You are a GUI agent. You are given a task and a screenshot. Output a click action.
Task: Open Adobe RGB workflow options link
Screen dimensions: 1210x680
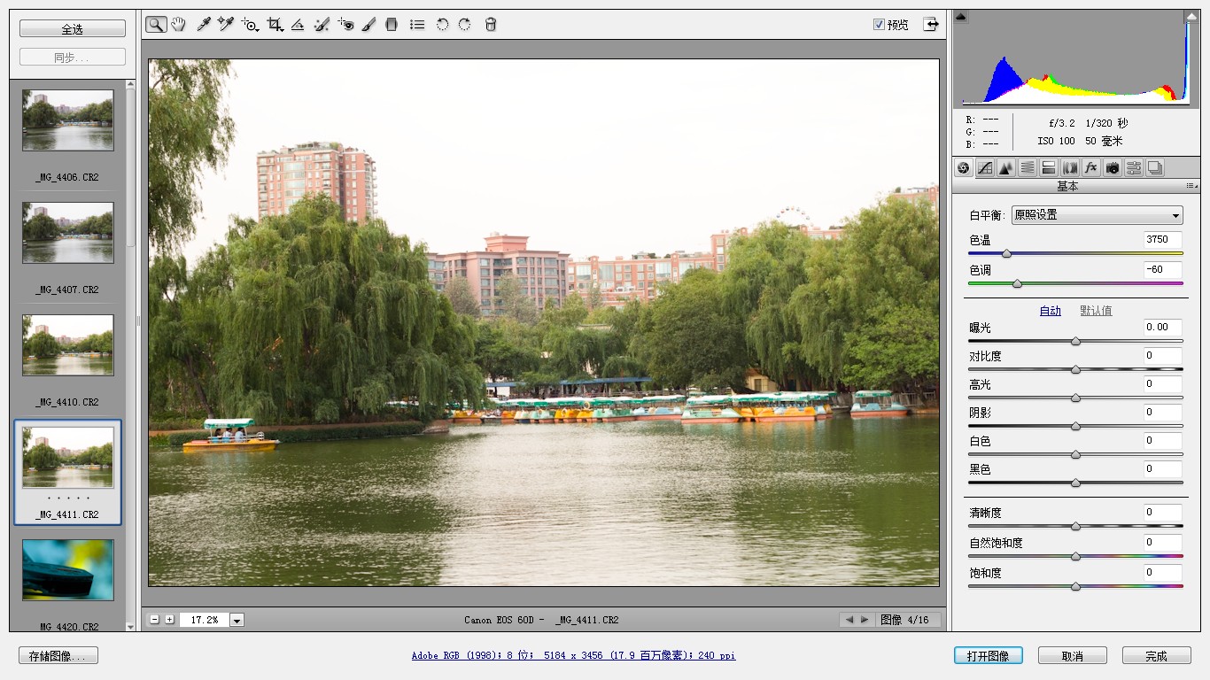coord(573,656)
